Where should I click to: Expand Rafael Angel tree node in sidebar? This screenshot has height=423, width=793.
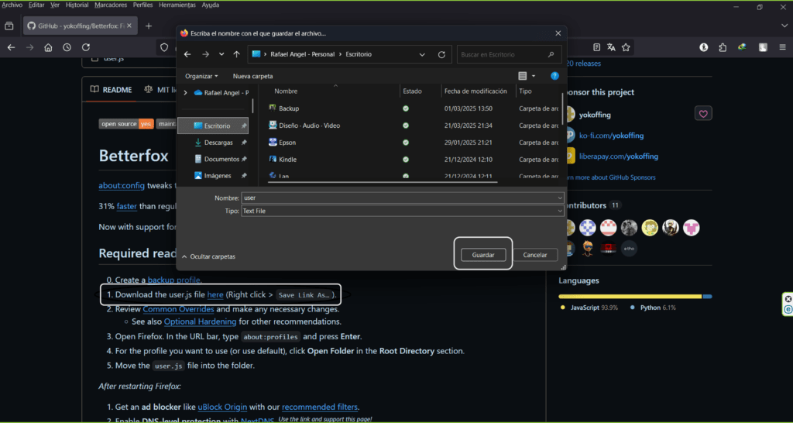pos(185,92)
